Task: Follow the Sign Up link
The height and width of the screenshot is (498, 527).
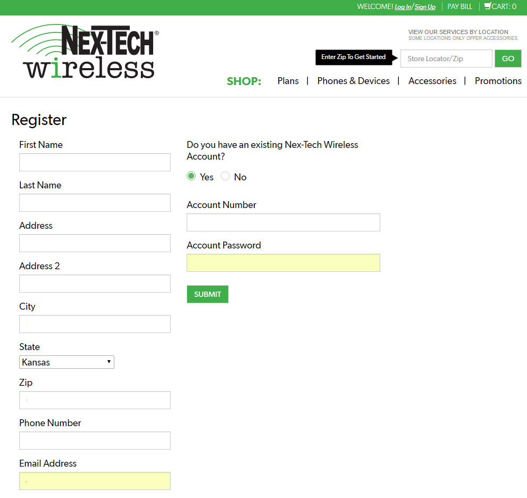Action: click(x=425, y=7)
